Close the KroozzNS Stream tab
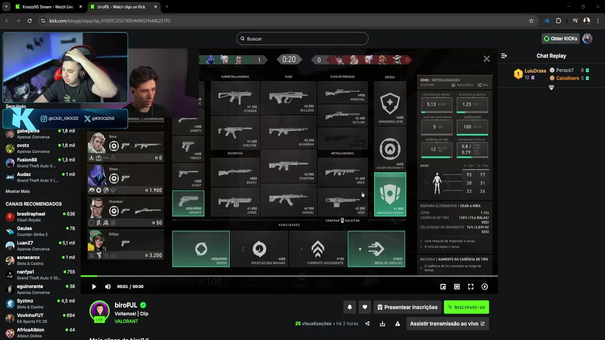 coord(80,7)
